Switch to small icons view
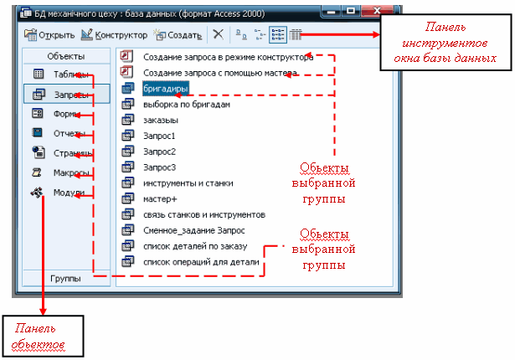 258,35
